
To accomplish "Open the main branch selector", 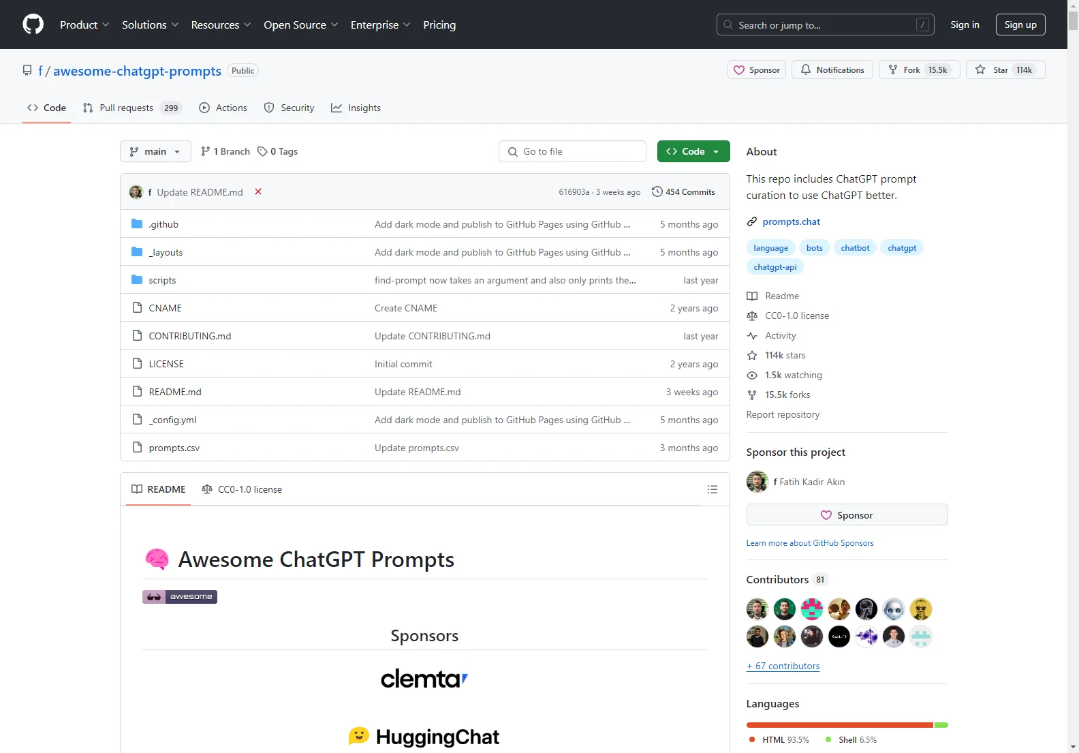I will 155,151.
